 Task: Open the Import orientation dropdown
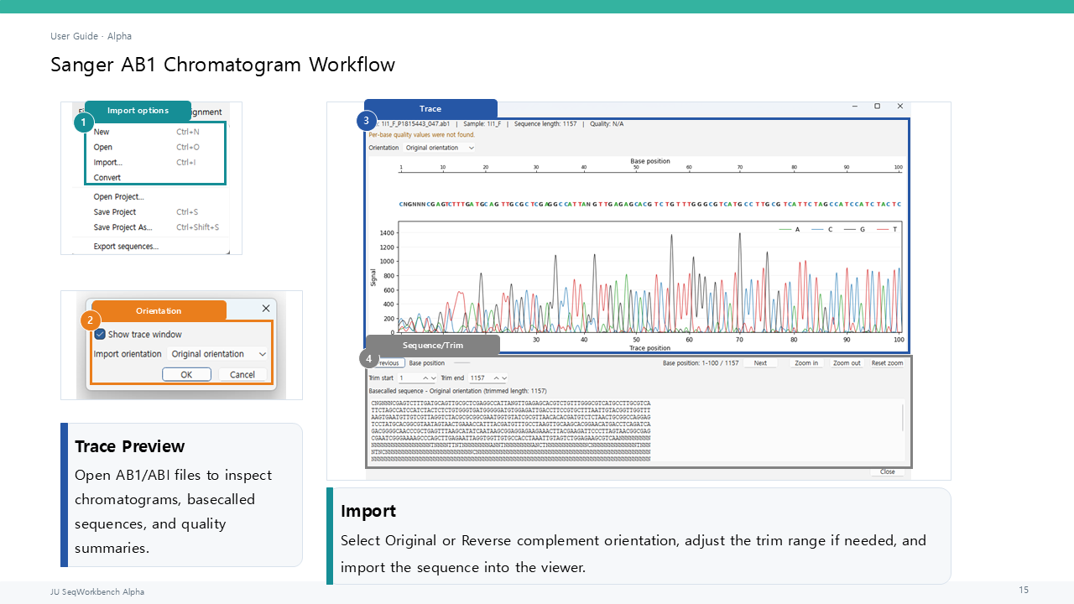(x=217, y=354)
